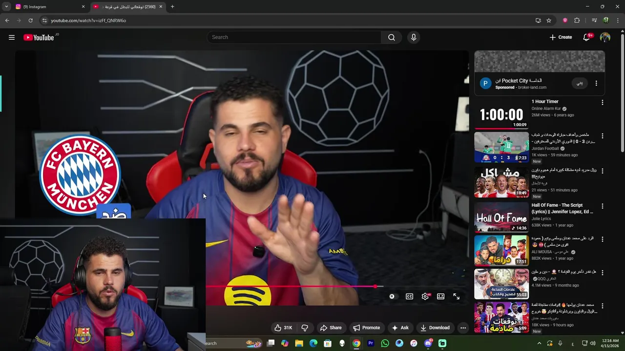The image size is (625, 351).
Task: Open player settings gear
Action: pyautogui.click(x=425, y=296)
